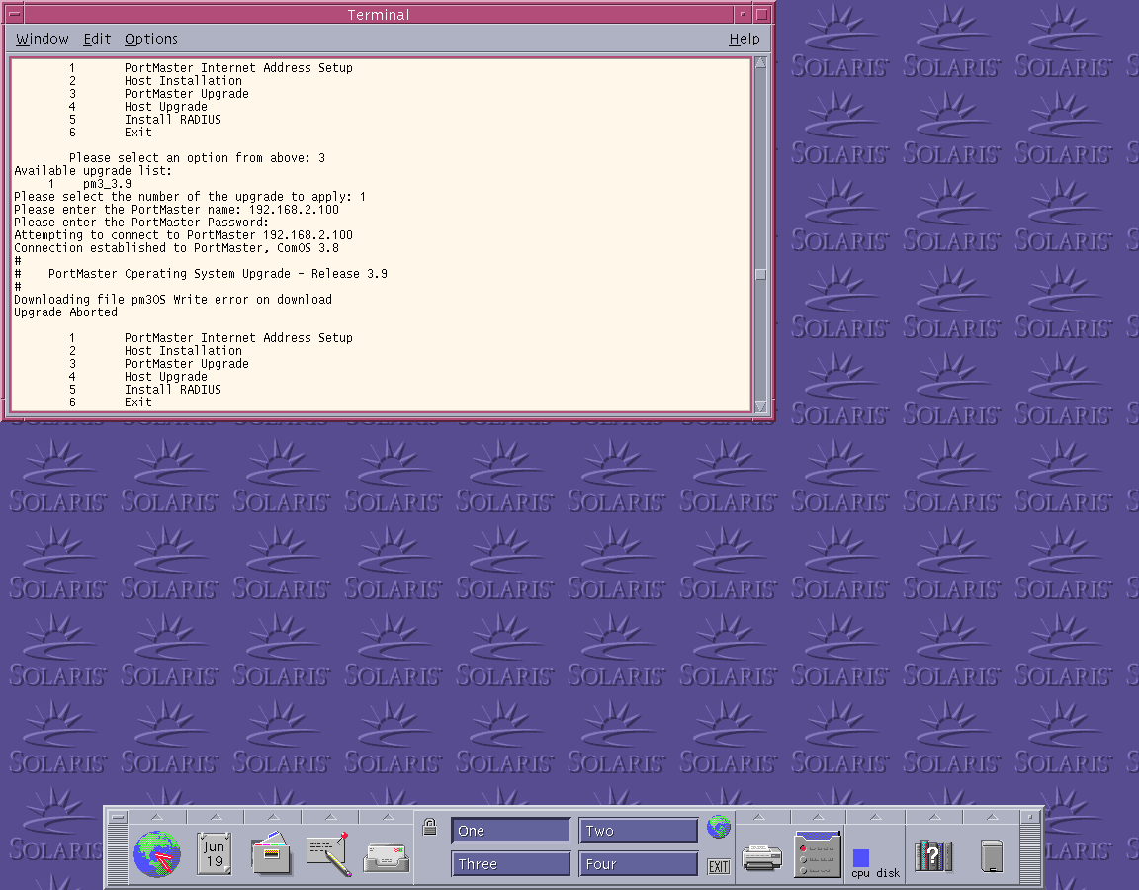Expand the subpanel arrow above the Mailer

point(388,817)
